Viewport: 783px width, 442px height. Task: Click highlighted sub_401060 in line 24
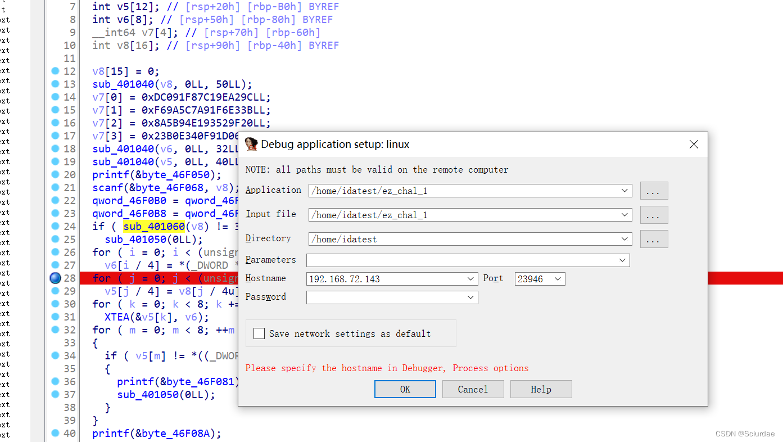154,226
